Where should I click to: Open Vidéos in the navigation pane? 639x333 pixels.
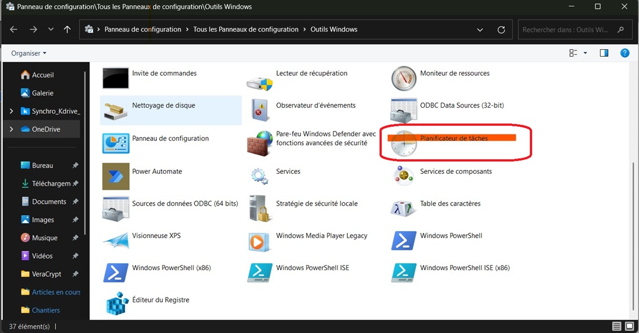tap(42, 256)
